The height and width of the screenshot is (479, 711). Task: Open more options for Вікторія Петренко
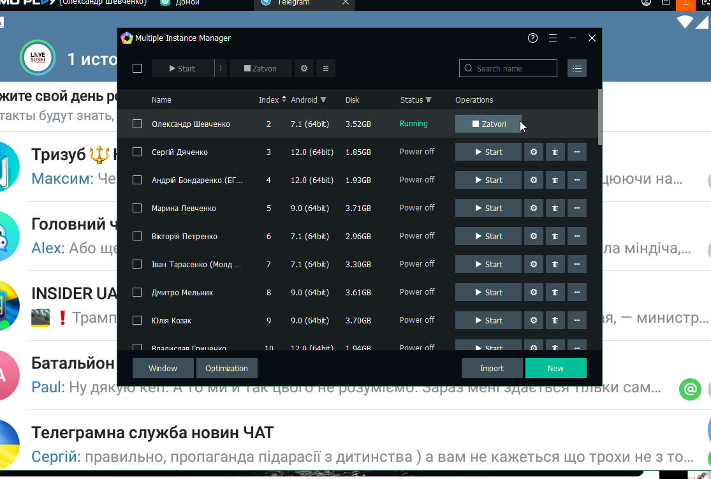click(577, 237)
